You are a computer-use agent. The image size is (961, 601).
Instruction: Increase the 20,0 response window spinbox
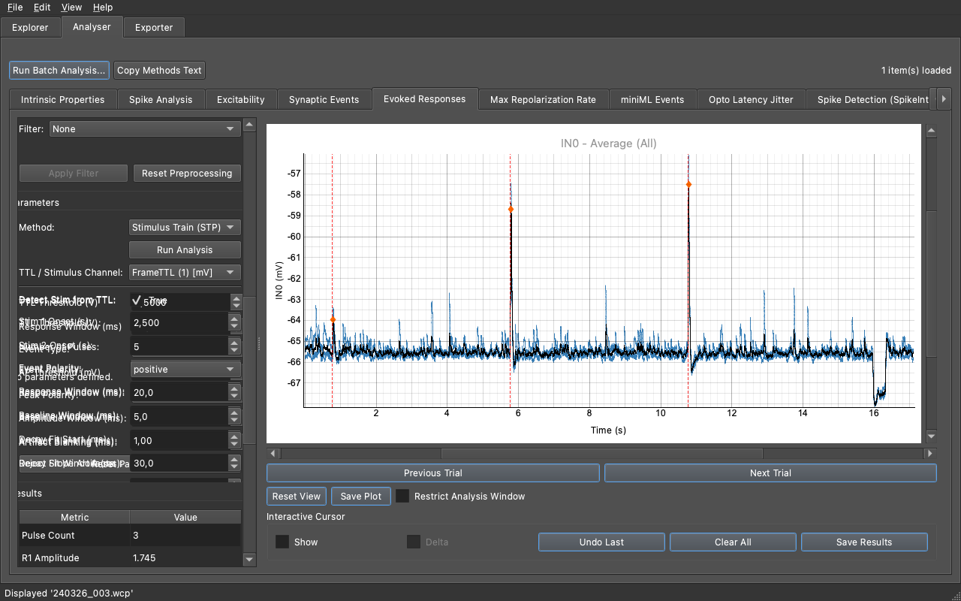click(235, 388)
